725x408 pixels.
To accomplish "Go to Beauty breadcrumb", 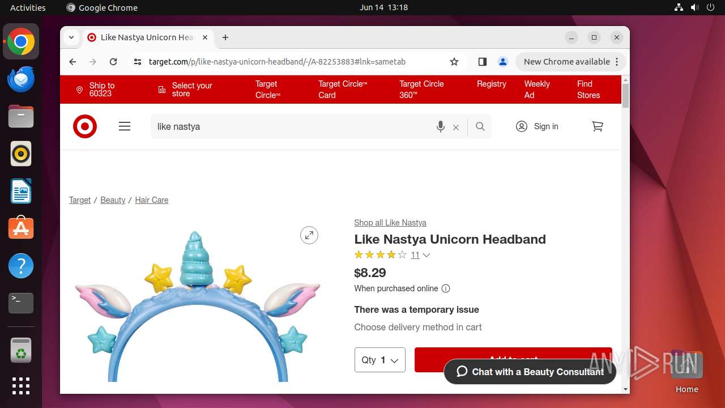I will tap(113, 200).
